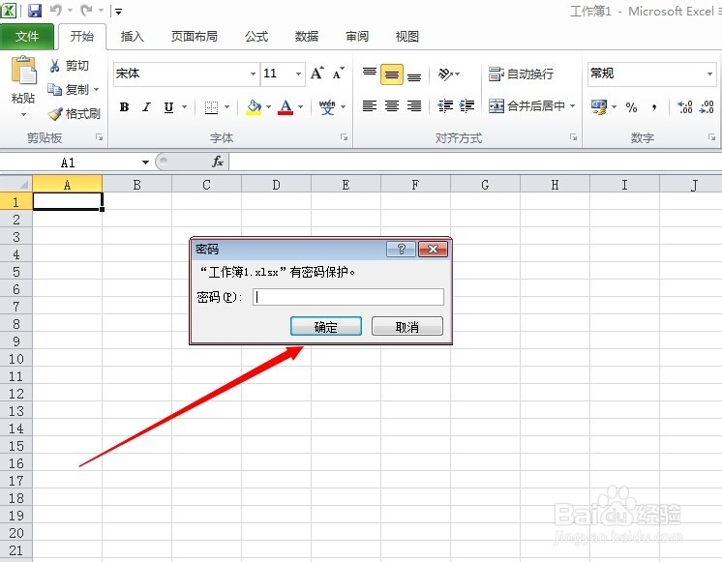Click the Undo arrow icon
This screenshot has width=722, height=562.
tap(55, 10)
